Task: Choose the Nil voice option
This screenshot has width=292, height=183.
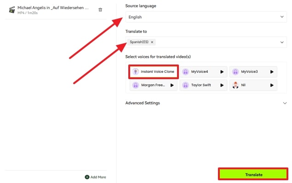Action: pyautogui.click(x=253, y=85)
